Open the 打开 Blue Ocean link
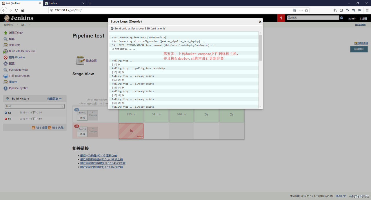The width and height of the screenshot is (371, 200). 19,76
